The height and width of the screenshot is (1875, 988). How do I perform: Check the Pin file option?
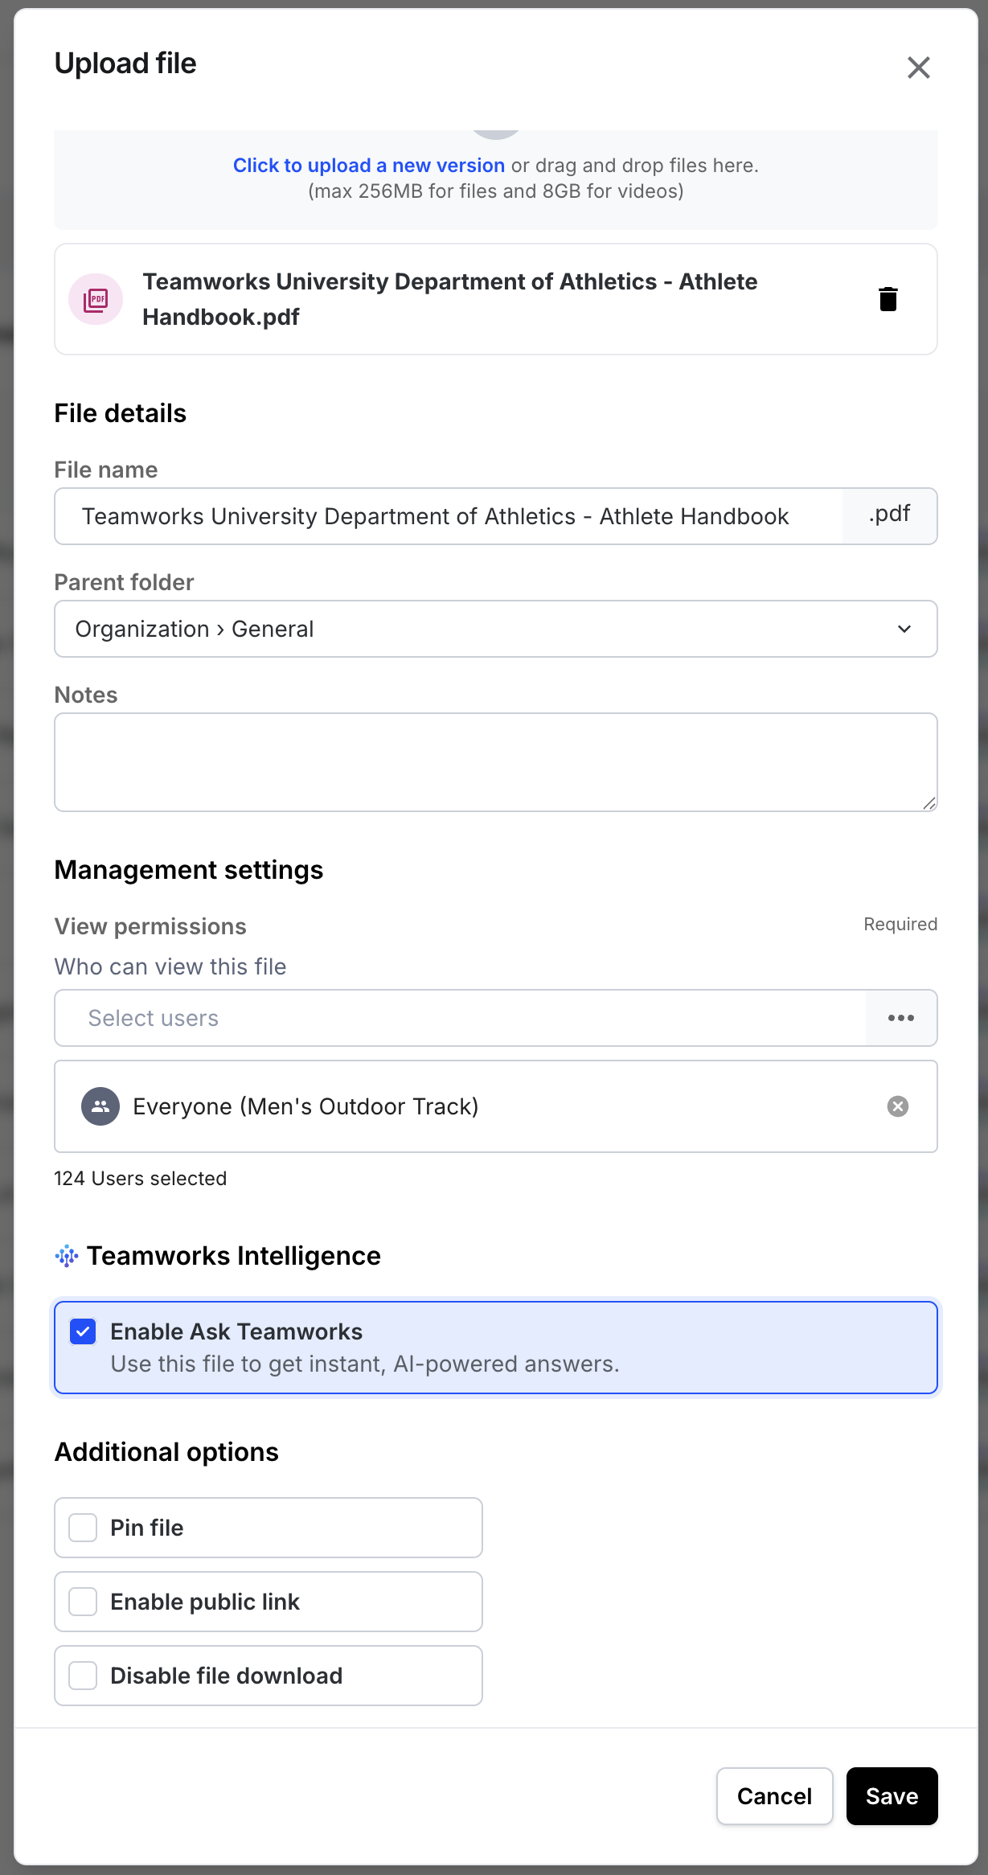click(83, 1528)
